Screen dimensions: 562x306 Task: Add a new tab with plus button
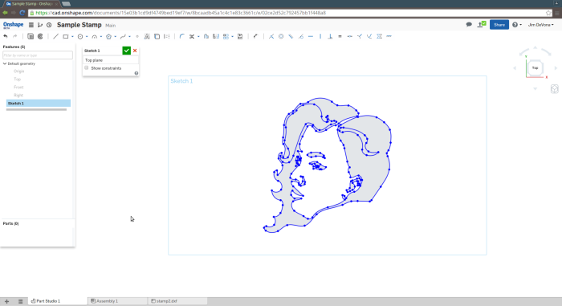click(6, 301)
